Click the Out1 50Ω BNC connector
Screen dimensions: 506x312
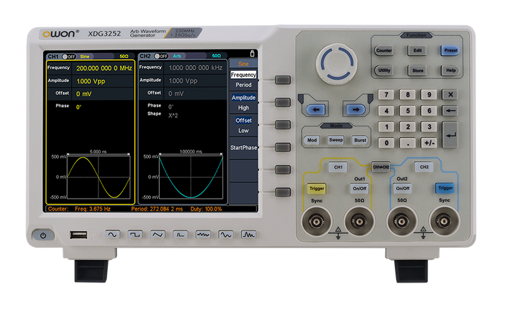tap(359, 221)
